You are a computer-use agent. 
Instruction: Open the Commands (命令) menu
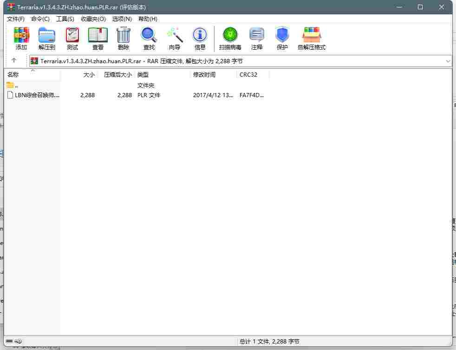40,19
